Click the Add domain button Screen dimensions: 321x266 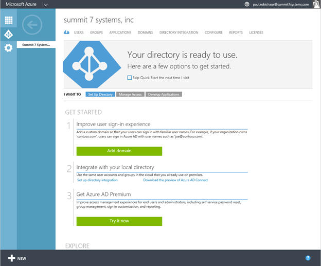pyautogui.click(x=119, y=151)
